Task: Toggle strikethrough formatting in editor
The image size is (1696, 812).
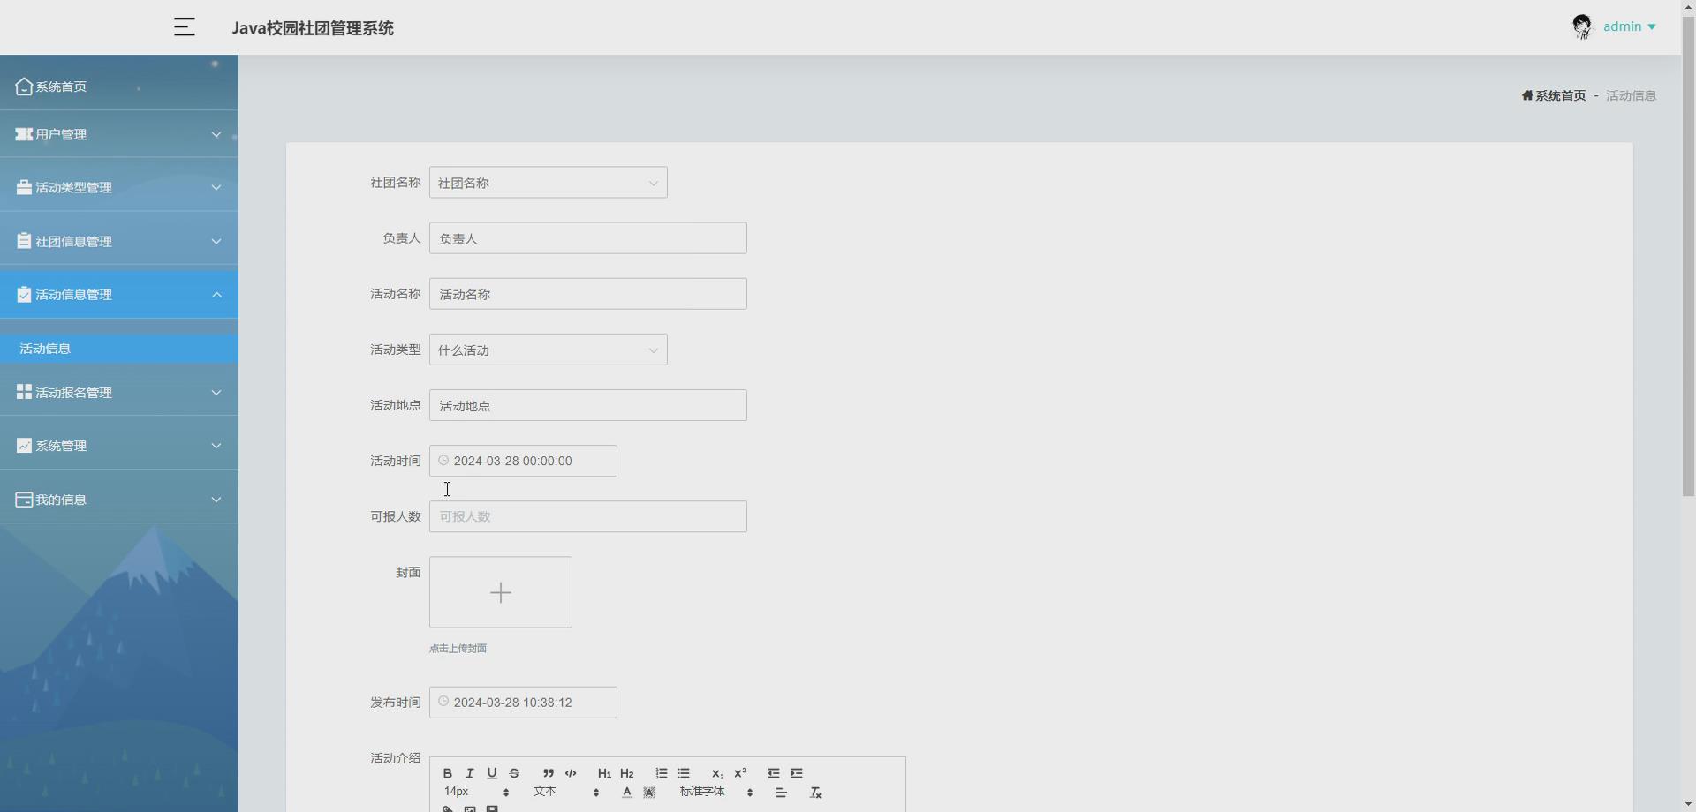Action: [x=514, y=773]
